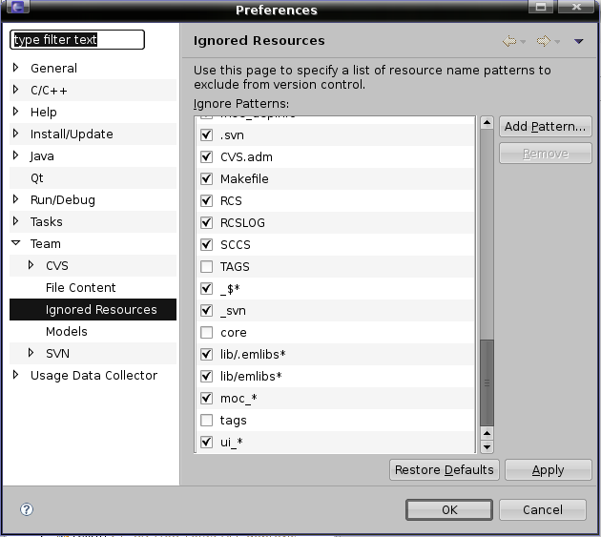The height and width of the screenshot is (537, 601).
Task: Expand the General preferences category
Action: 16,68
